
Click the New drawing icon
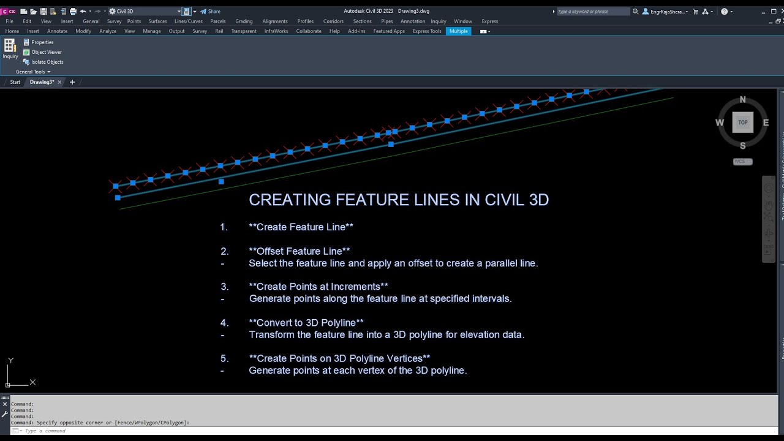pyautogui.click(x=23, y=11)
